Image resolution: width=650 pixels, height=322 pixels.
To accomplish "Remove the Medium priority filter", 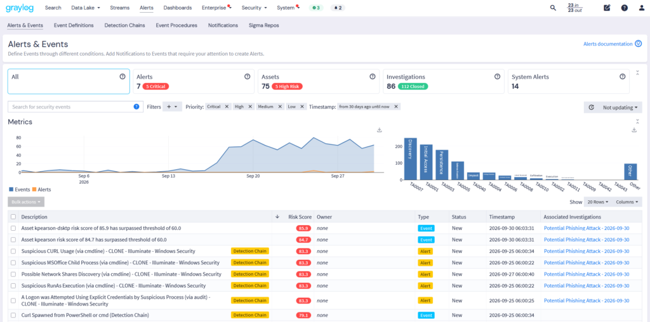I will (280, 106).
